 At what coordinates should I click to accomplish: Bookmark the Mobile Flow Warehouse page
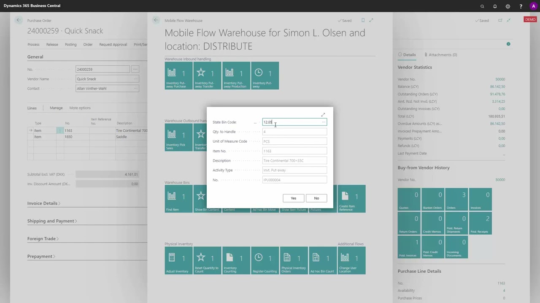(363, 20)
